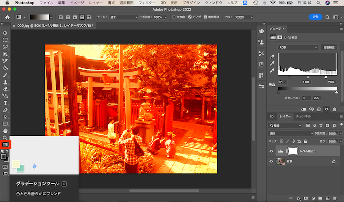Click the blue 共有 share button
The height and width of the screenshot is (202, 344).
[x=315, y=17]
